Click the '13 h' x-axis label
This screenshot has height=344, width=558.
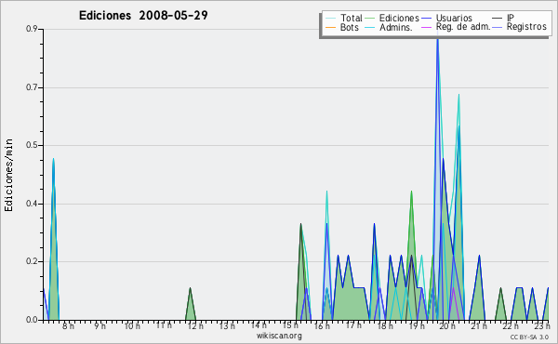pyautogui.click(x=227, y=325)
